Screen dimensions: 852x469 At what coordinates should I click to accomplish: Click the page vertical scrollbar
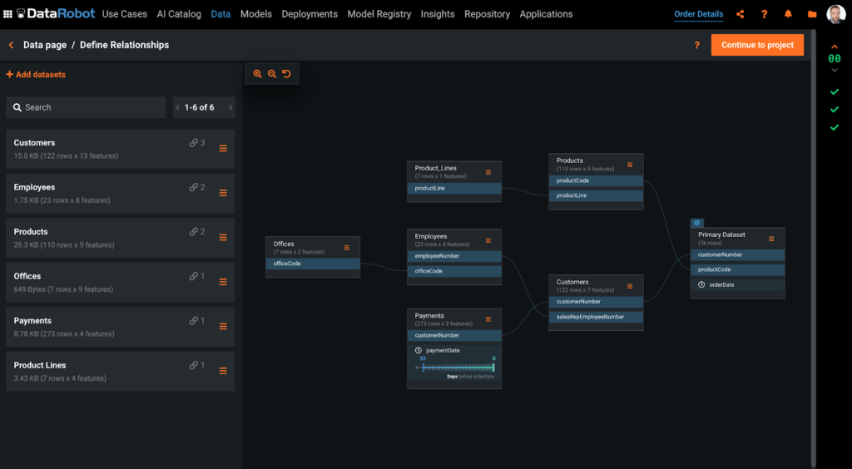[x=814, y=247]
